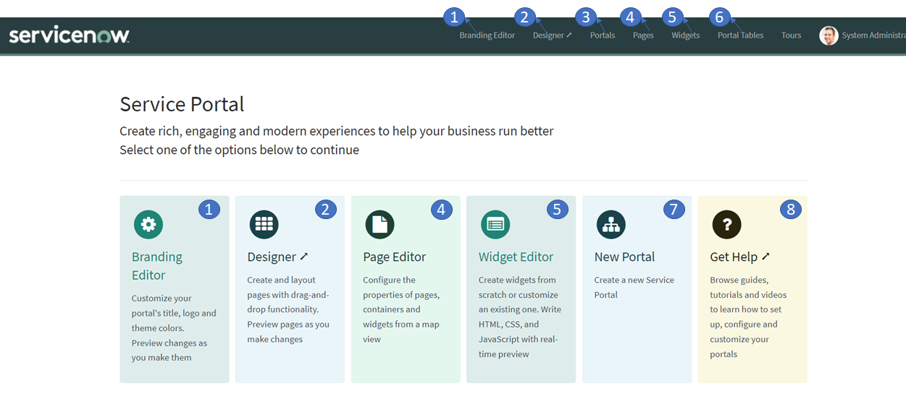Open Portal Tables in top navigation
The height and width of the screenshot is (420, 906).
(x=739, y=35)
